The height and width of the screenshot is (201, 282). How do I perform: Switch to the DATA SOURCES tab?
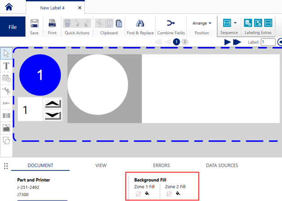pyautogui.click(x=222, y=166)
